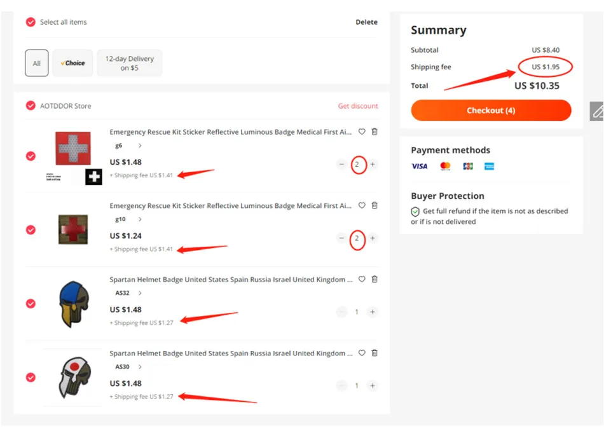The image size is (604, 445).
Task: Open the Get discount link
Action: coord(358,106)
